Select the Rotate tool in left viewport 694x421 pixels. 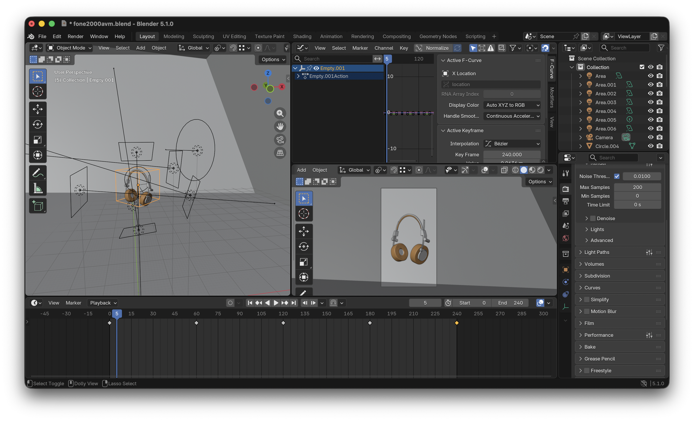pos(38,125)
